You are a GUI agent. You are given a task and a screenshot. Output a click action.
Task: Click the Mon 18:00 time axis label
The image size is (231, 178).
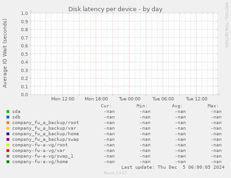pos(96,99)
